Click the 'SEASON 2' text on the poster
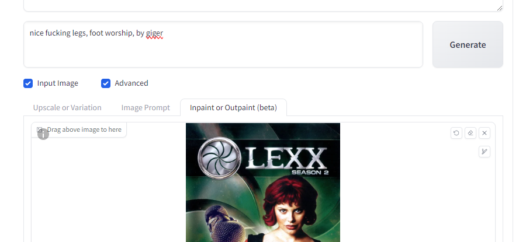519x242 pixels. click(310, 172)
